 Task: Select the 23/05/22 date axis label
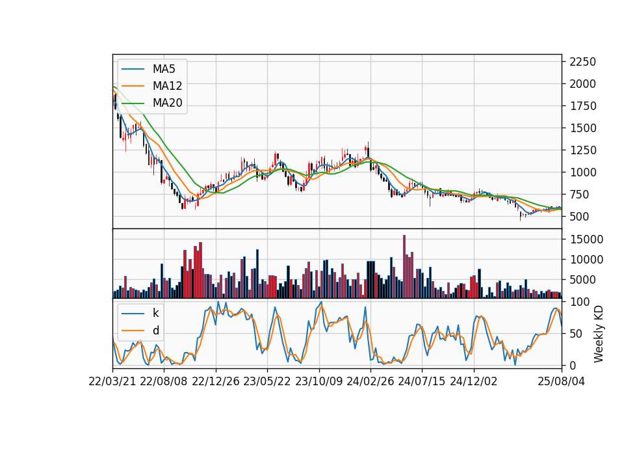[x=267, y=381]
